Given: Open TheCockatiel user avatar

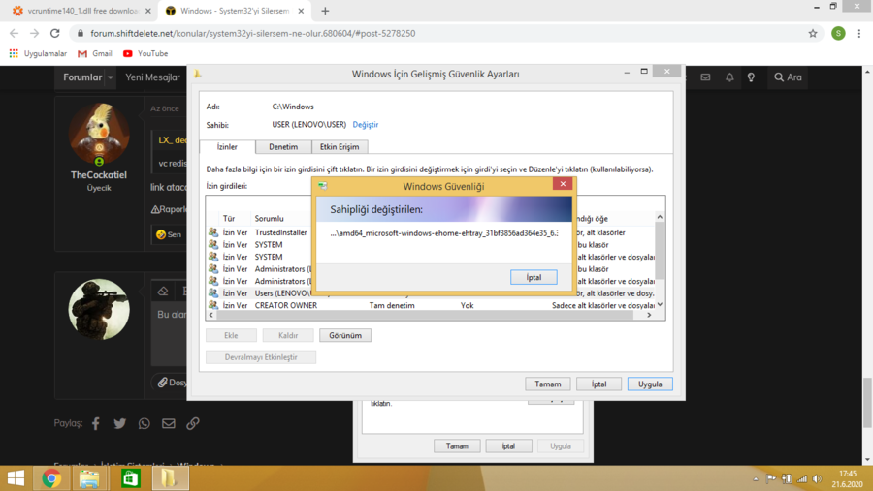Looking at the screenshot, I should pyautogui.click(x=99, y=134).
